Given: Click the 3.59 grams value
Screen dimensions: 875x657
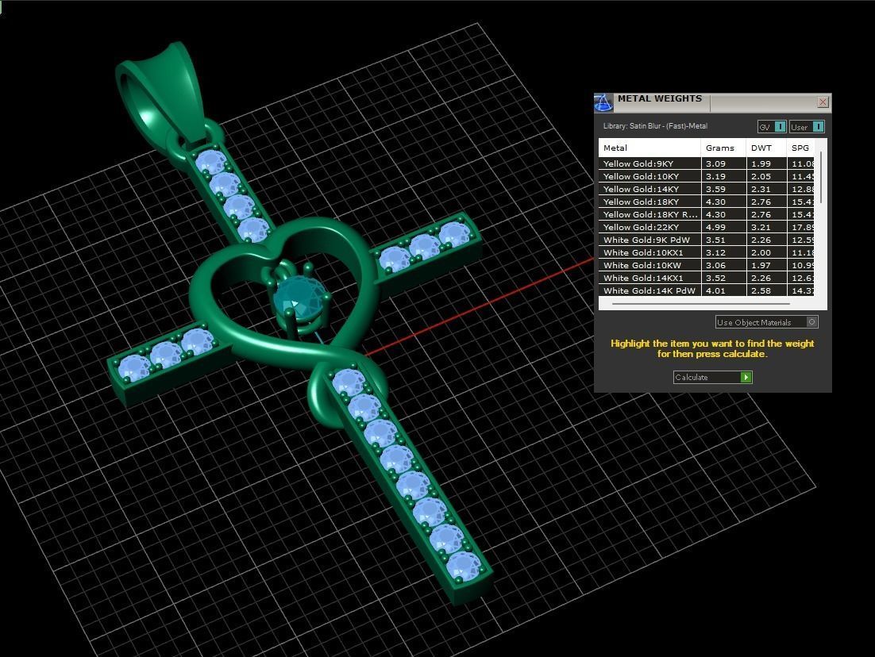Looking at the screenshot, I should tap(715, 189).
